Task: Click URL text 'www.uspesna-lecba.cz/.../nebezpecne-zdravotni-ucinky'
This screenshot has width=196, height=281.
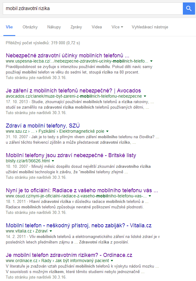Action: [x=77, y=61]
